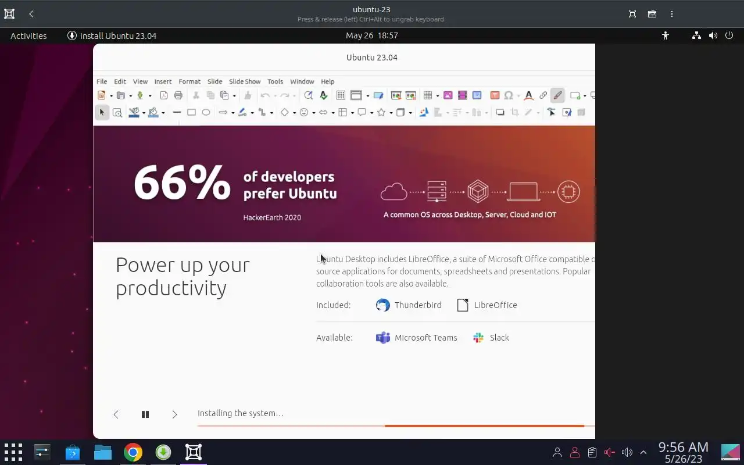Open the application launcher grid in taskbar
744x465 pixels.
pos(13,452)
